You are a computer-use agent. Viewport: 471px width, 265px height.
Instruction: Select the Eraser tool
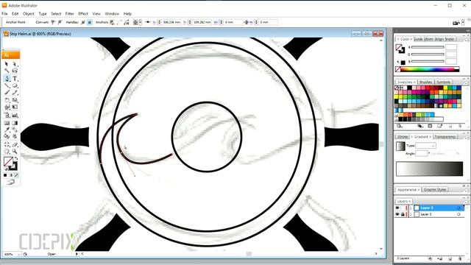(15, 144)
